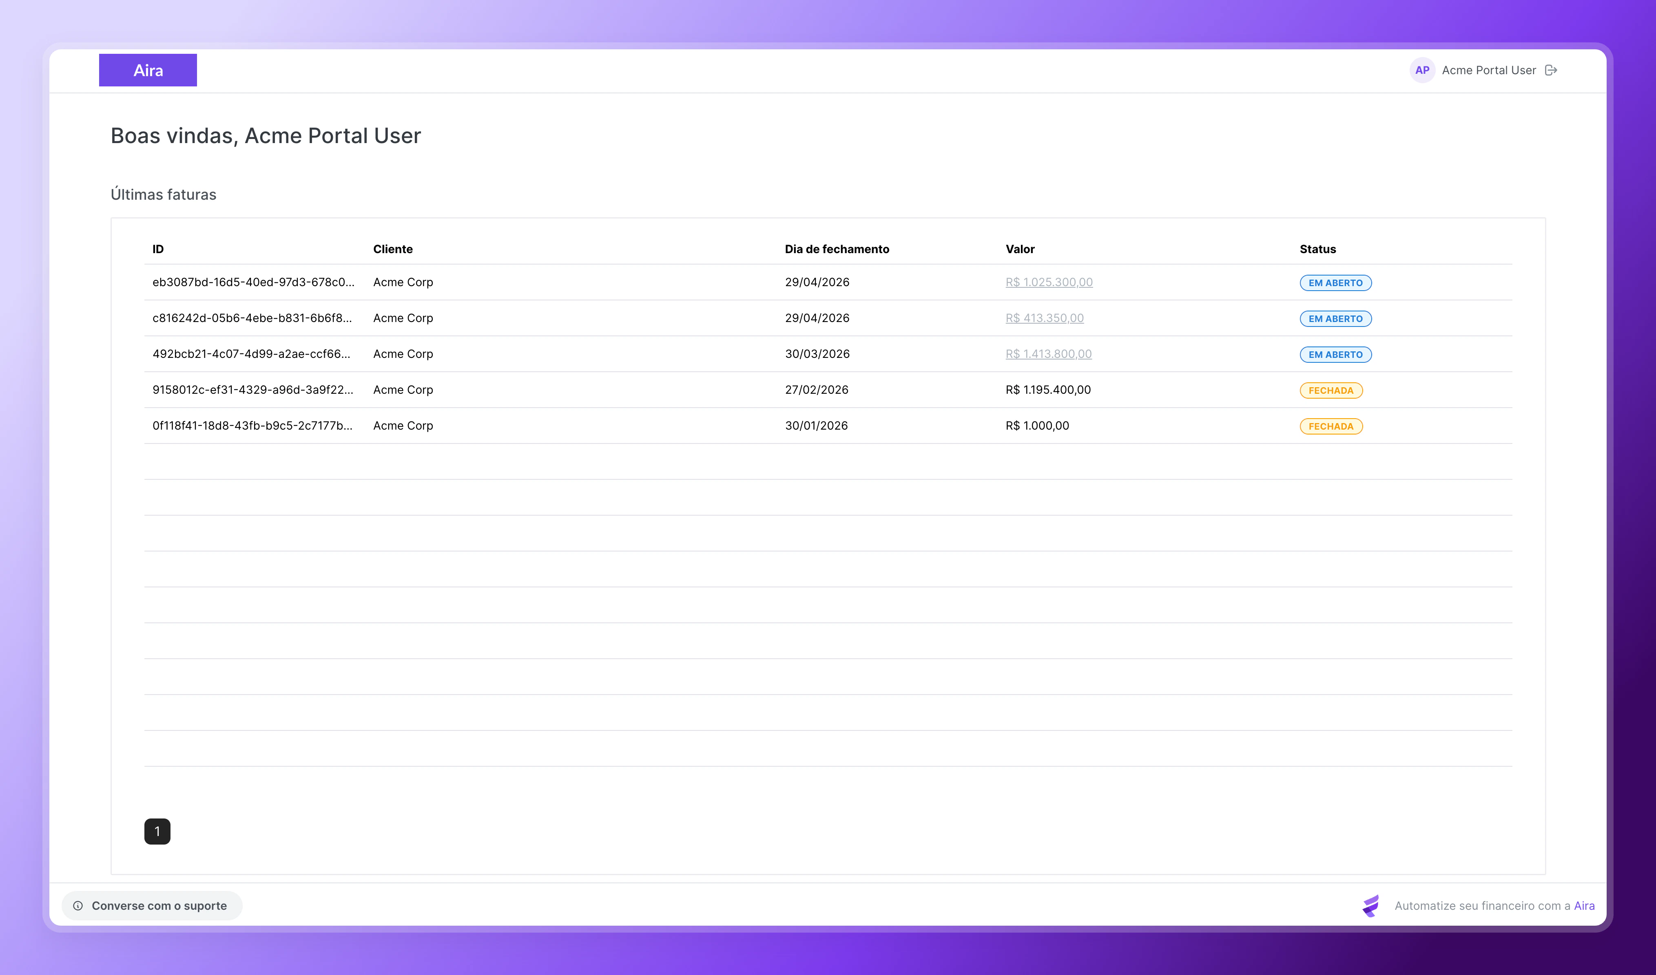
Task: Select invoice ID 9158012c-ef31-4329 row
Action: pyautogui.click(x=252, y=390)
